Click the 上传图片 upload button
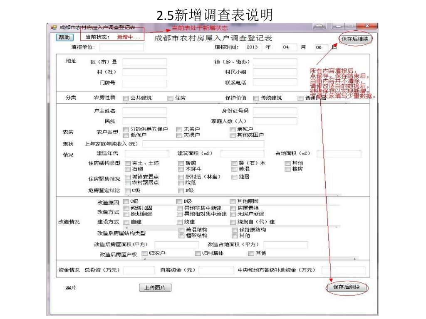Image resolution: width=426 pixels, height=319 pixels. point(155,287)
